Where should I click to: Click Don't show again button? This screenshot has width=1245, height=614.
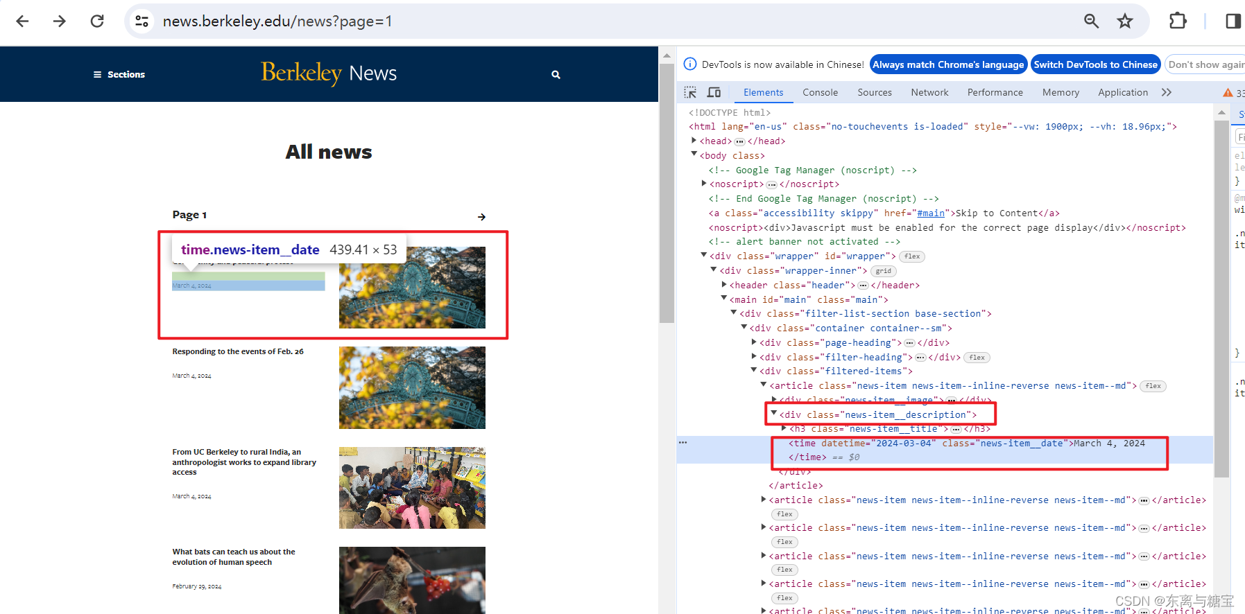tap(1205, 64)
